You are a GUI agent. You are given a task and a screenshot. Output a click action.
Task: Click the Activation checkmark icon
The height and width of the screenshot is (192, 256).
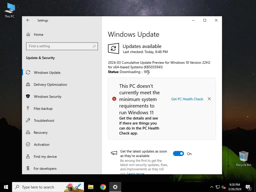[x=28, y=144]
